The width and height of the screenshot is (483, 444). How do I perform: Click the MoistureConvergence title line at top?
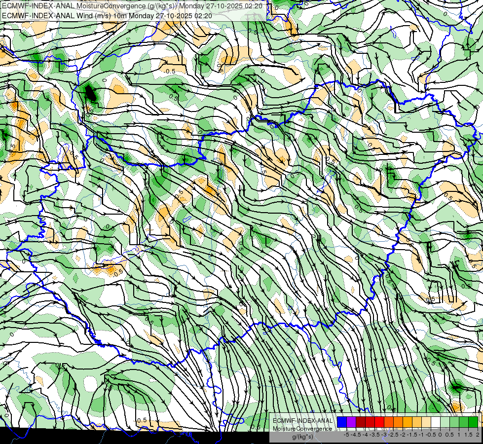(132, 6)
